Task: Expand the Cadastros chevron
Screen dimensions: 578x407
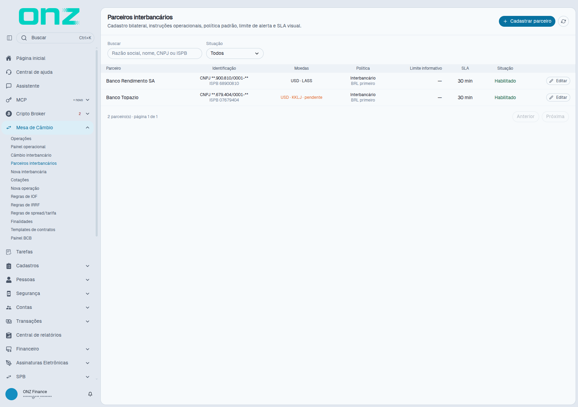Action: [x=88, y=266]
